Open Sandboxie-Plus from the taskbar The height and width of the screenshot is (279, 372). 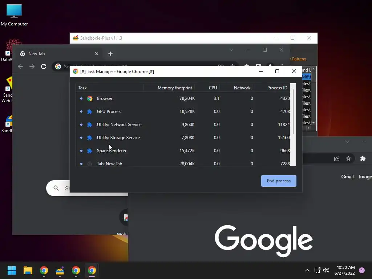tap(60, 270)
